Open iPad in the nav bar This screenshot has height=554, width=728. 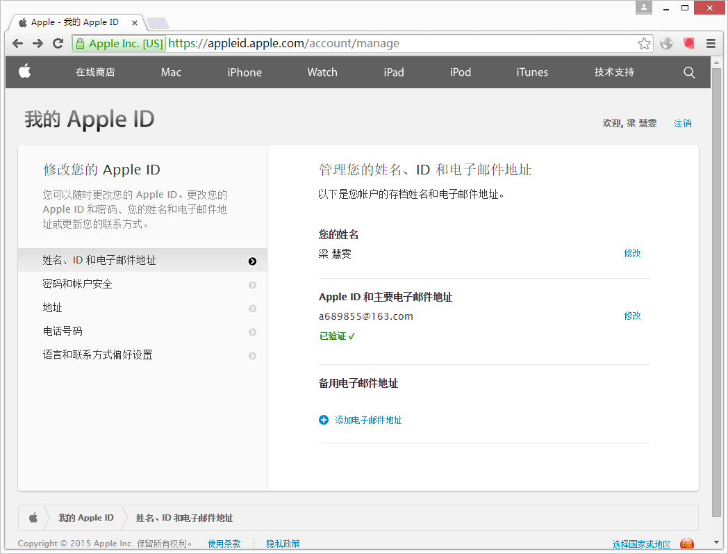point(394,72)
